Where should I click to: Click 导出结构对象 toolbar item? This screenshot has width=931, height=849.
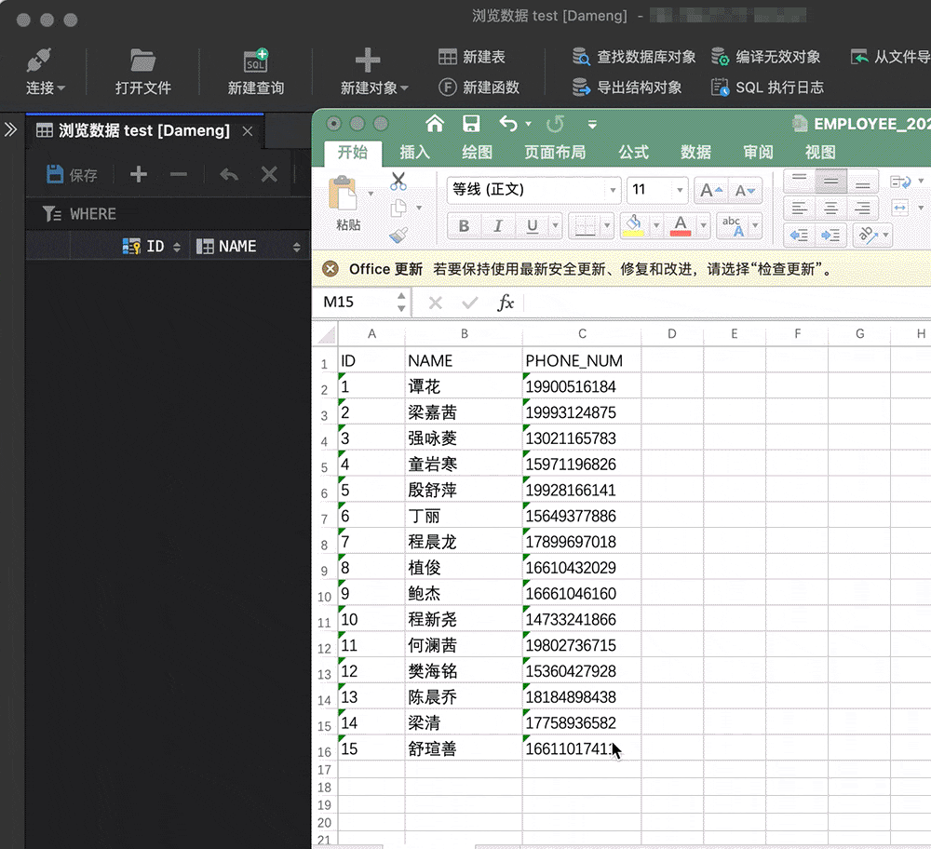(x=627, y=88)
